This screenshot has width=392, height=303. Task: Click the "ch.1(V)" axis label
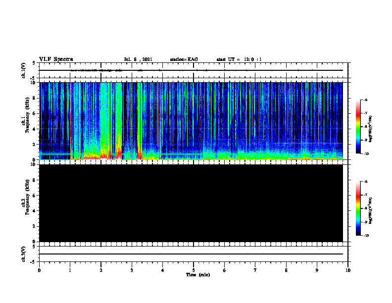[x=24, y=70]
